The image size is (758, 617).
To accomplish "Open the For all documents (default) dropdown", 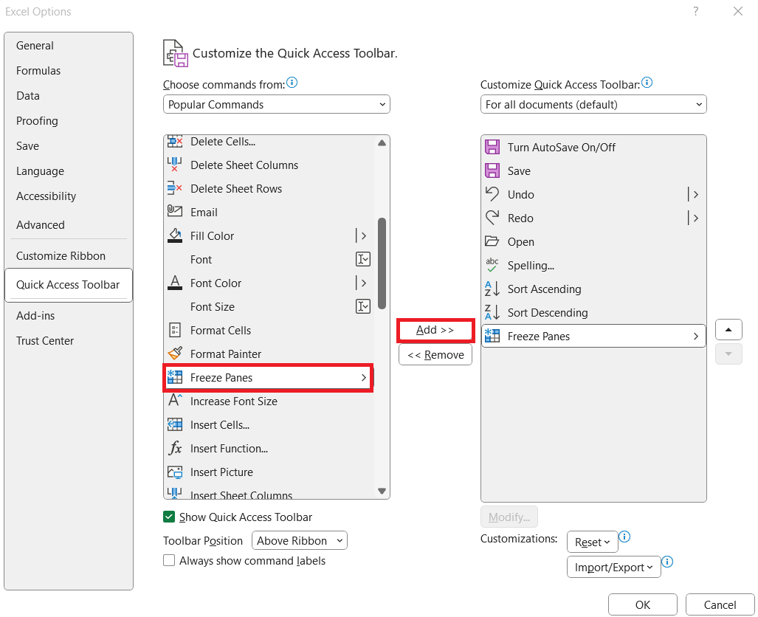I will click(593, 105).
